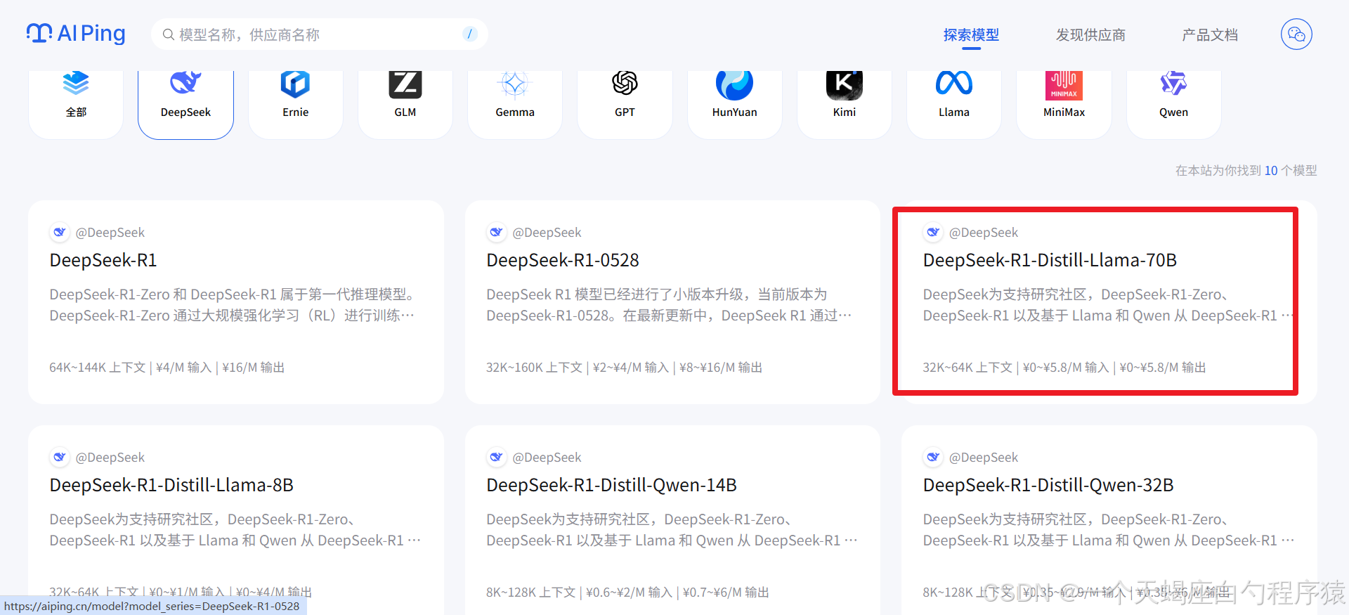The image size is (1349, 615).
Task: Switch to the 探索模型 tab
Action: click(x=971, y=35)
